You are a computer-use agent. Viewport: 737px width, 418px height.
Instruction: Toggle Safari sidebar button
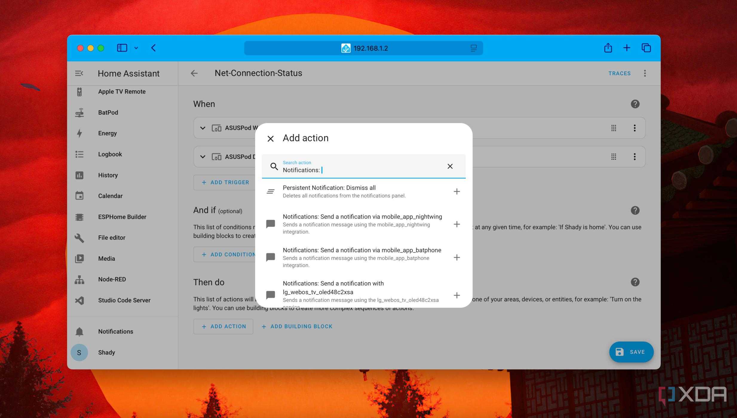[122, 48]
